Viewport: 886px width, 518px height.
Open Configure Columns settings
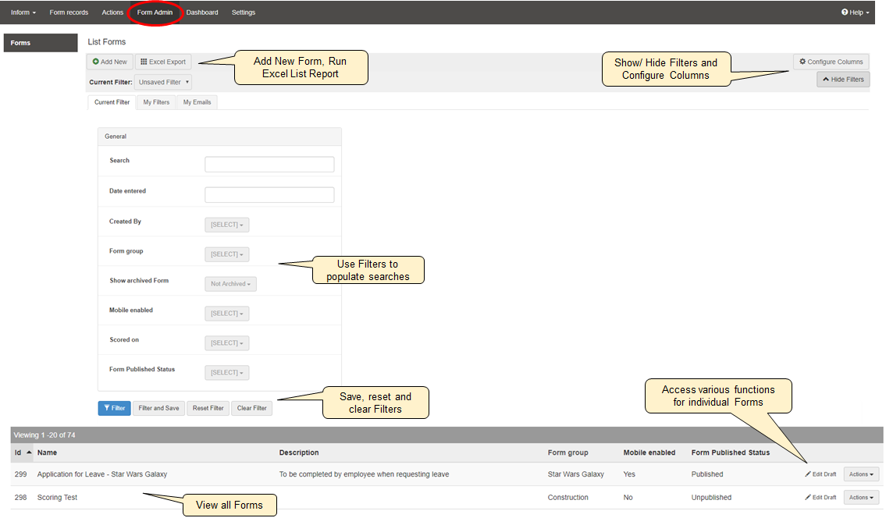[x=831, y=62]
